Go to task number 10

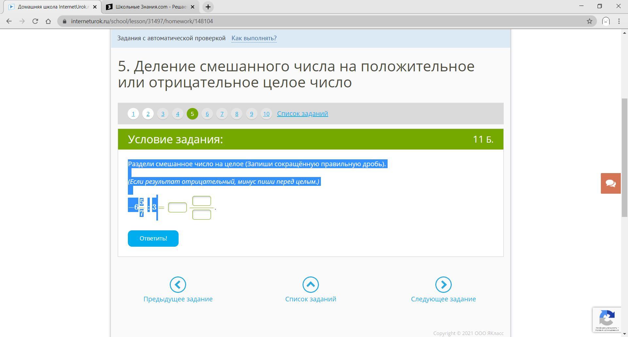(266, 114)
